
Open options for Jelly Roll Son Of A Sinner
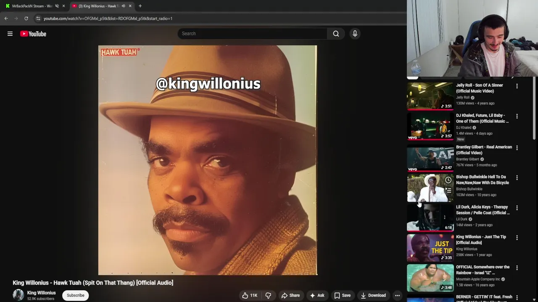coord(517,86)
